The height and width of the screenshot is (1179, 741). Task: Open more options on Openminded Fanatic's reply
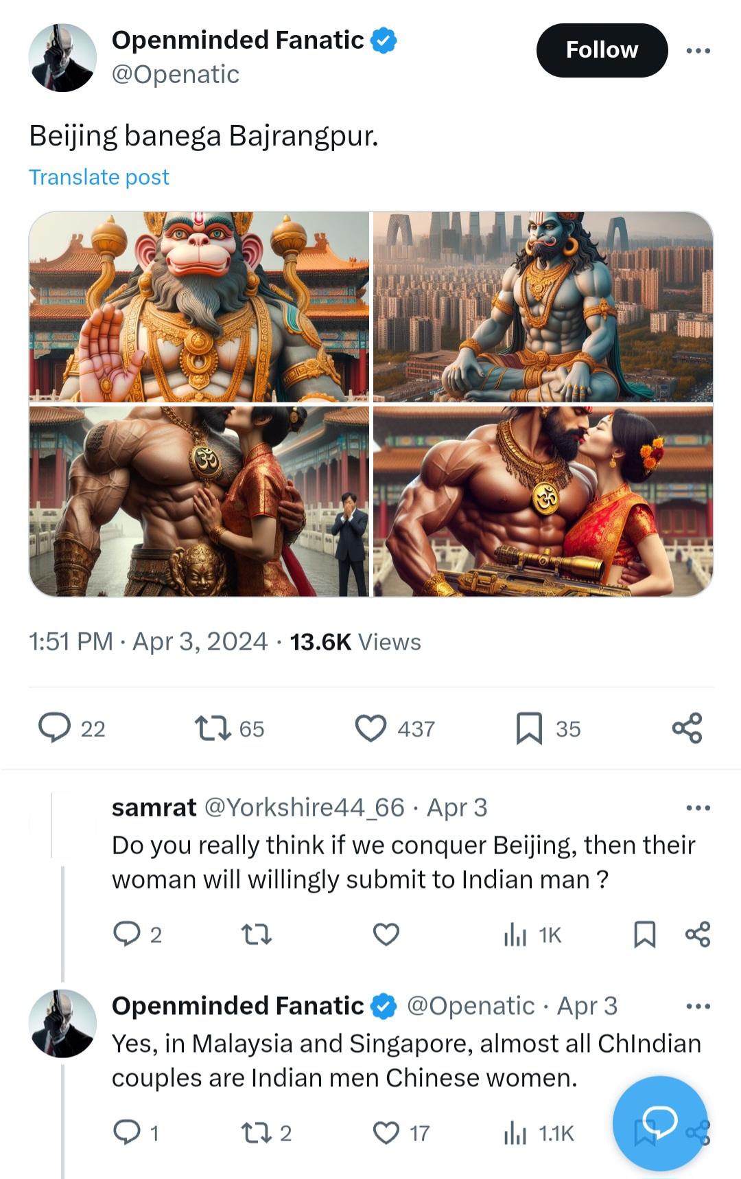pos(698,1007)
